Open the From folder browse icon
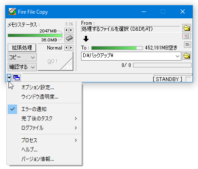This screenshot has height=169, width=198. pyautogui.click(x=186, y=28)
